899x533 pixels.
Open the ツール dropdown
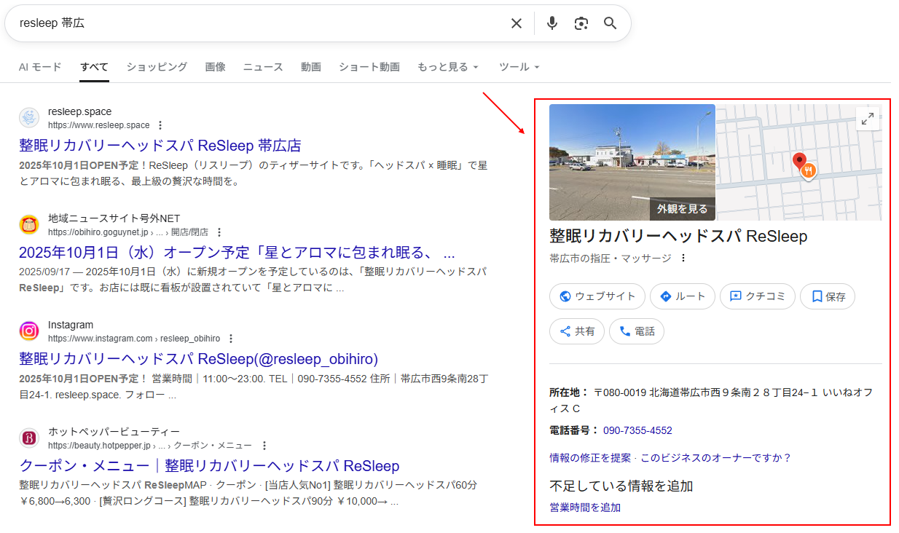click(x=519, y=67)
